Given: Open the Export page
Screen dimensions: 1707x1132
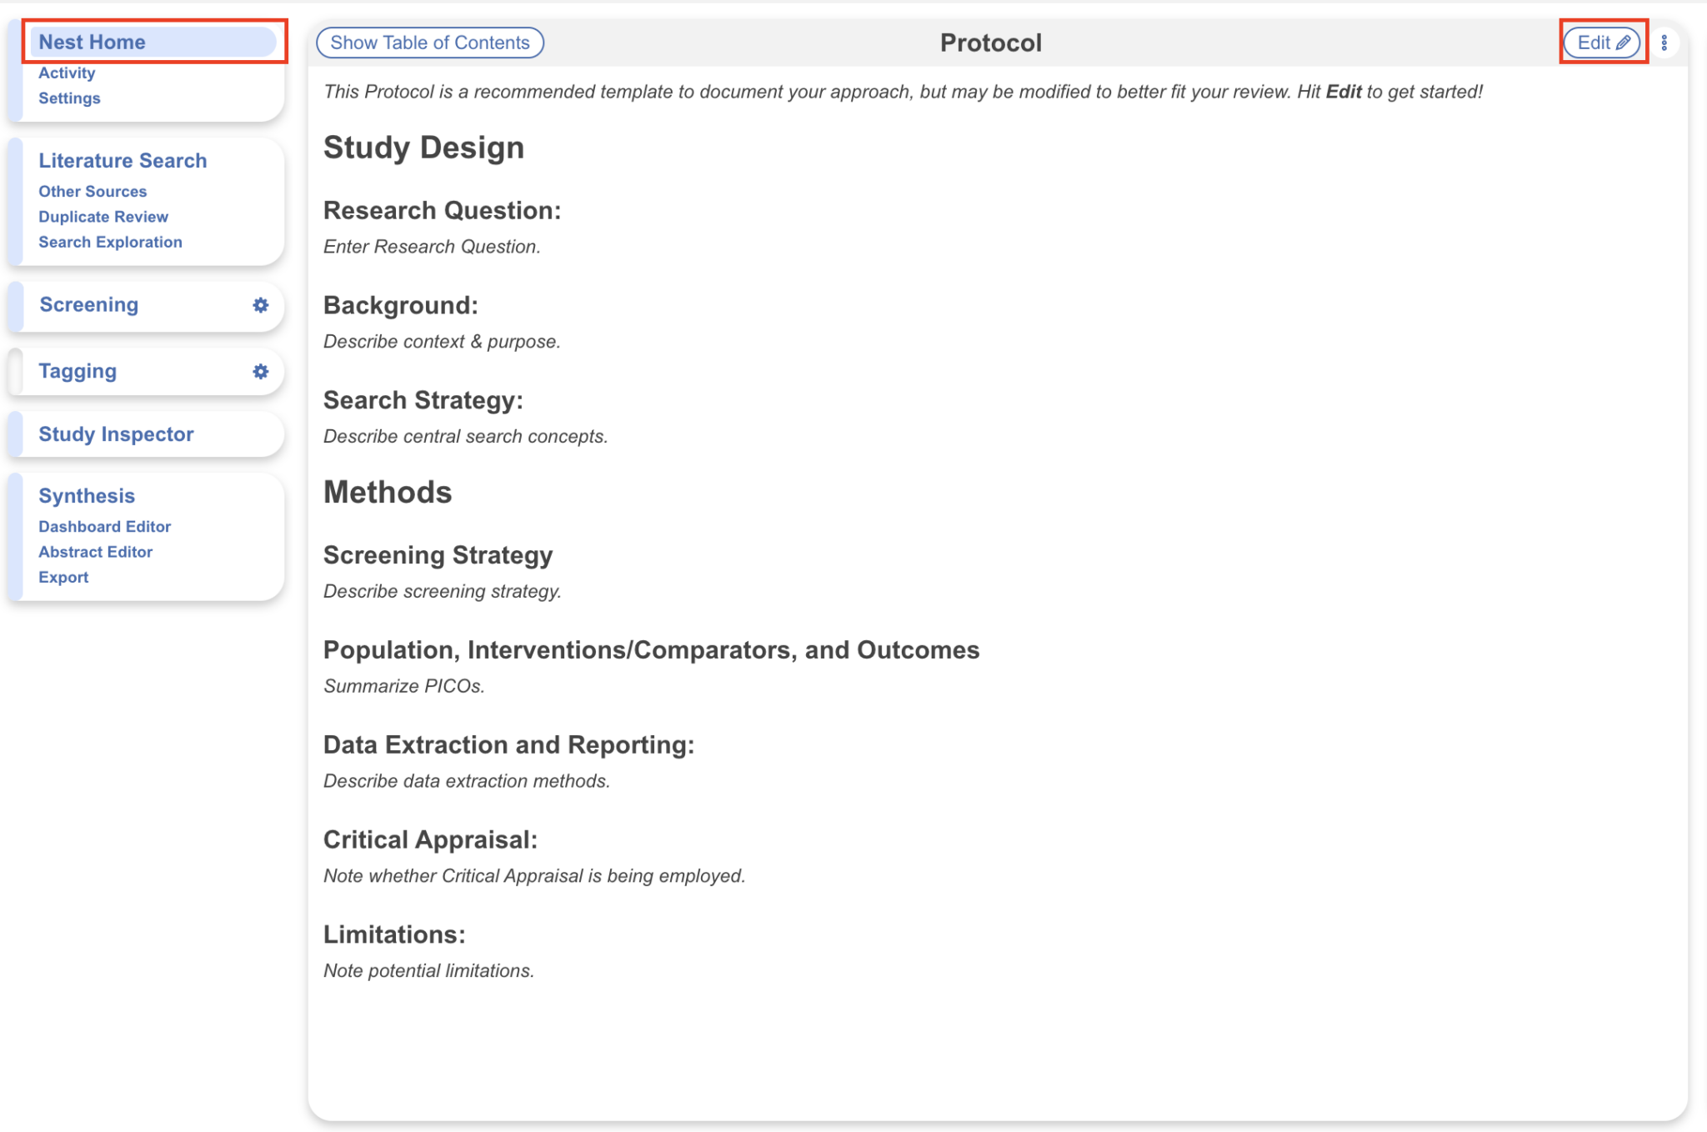Looking at the screenshot, I should point(63,576).
